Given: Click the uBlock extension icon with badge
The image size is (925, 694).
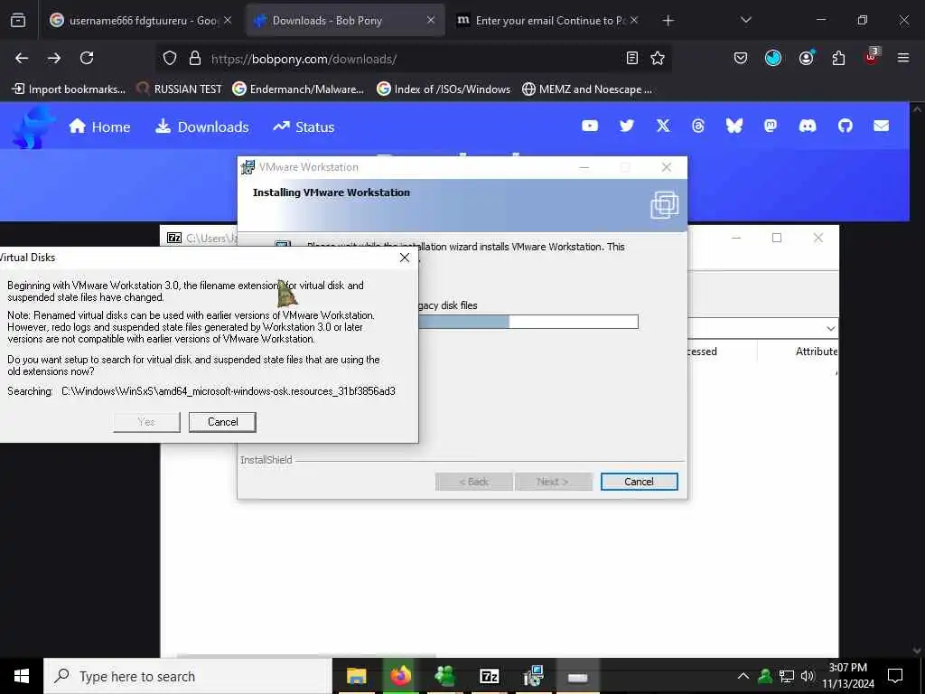Looking at the screenshot, I should click(x=872, y=57).
